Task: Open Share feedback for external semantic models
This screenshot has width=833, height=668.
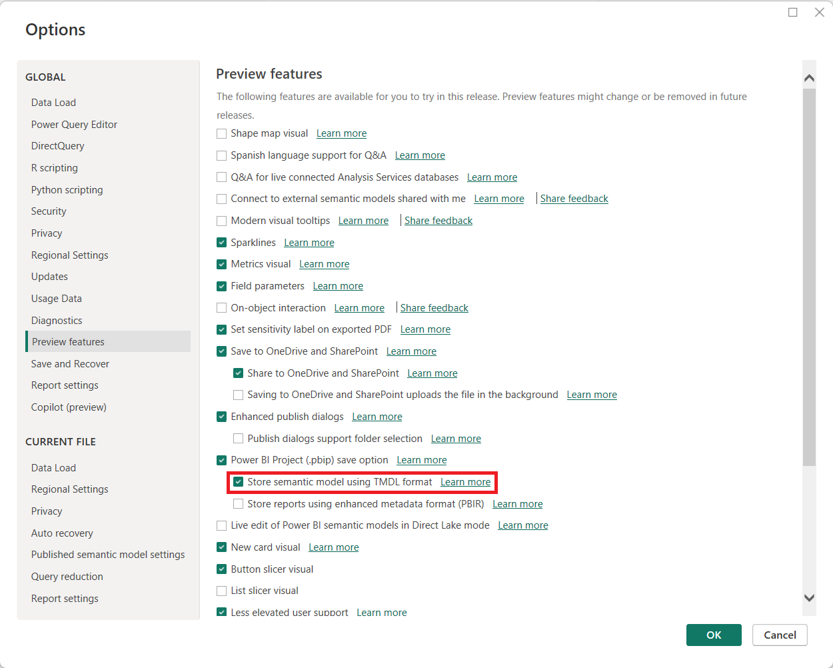Action: coord(574,199)
